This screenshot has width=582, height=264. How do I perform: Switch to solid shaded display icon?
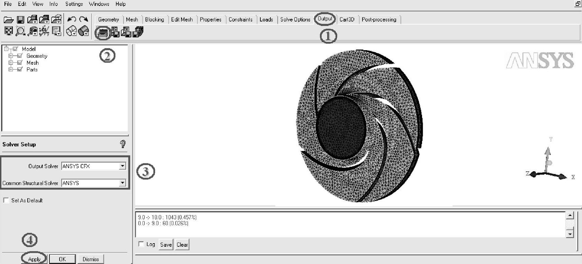coord(83,31)
